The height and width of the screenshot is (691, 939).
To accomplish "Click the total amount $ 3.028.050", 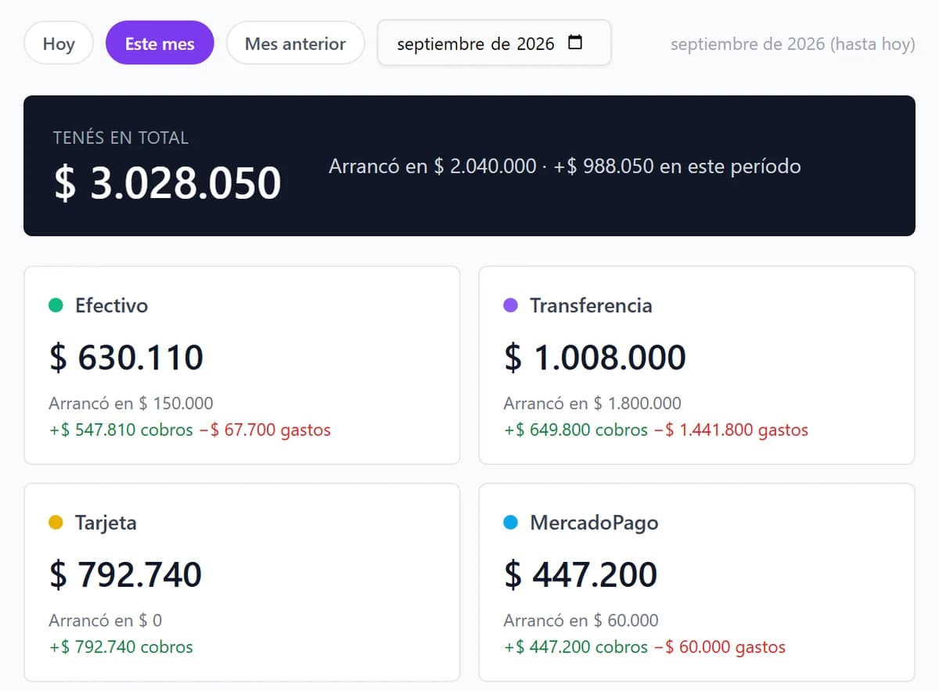I will click(167, 183).
